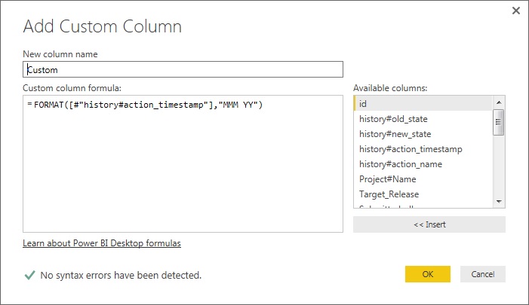Open Learn about Power BI Desktop formulas link
Image resolution: width=529 pixels, height=305 pixels.
tap(102, 243)
